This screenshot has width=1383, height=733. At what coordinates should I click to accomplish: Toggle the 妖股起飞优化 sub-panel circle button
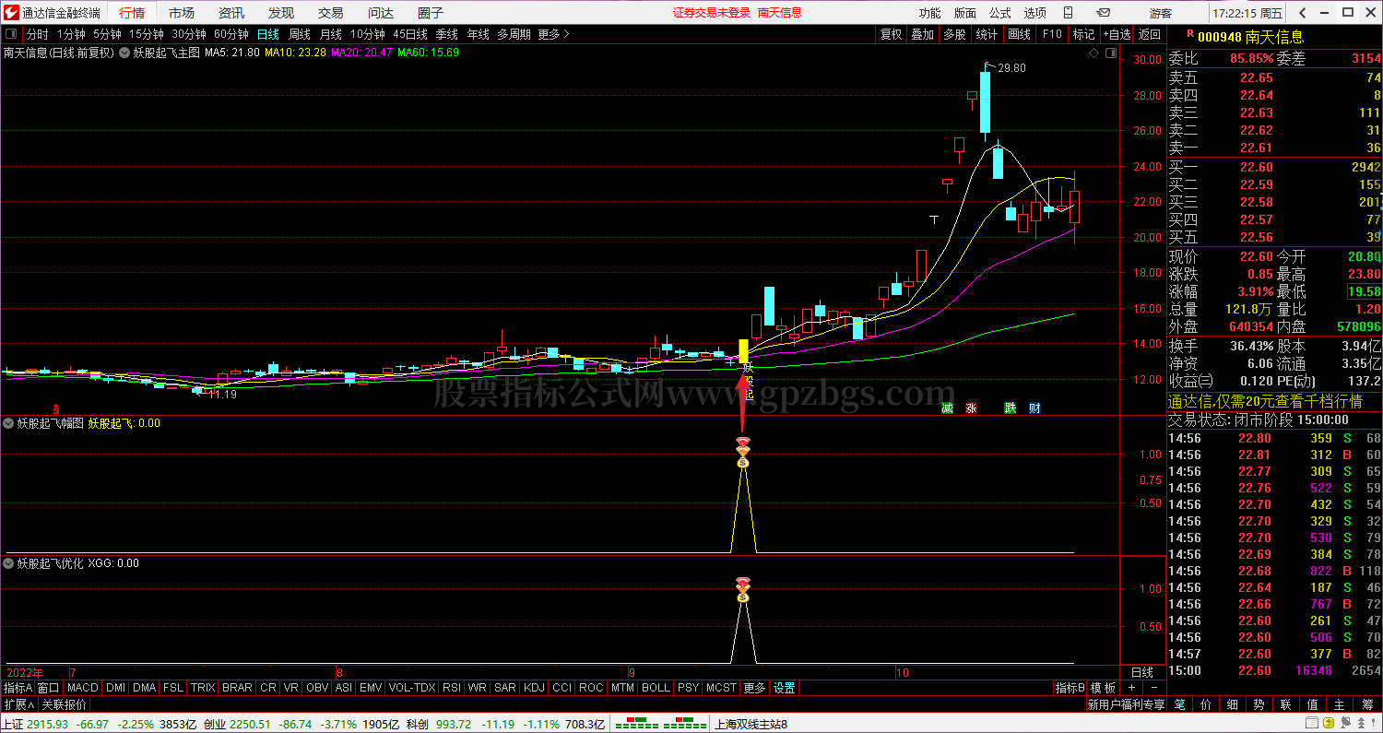coord(9,562)
